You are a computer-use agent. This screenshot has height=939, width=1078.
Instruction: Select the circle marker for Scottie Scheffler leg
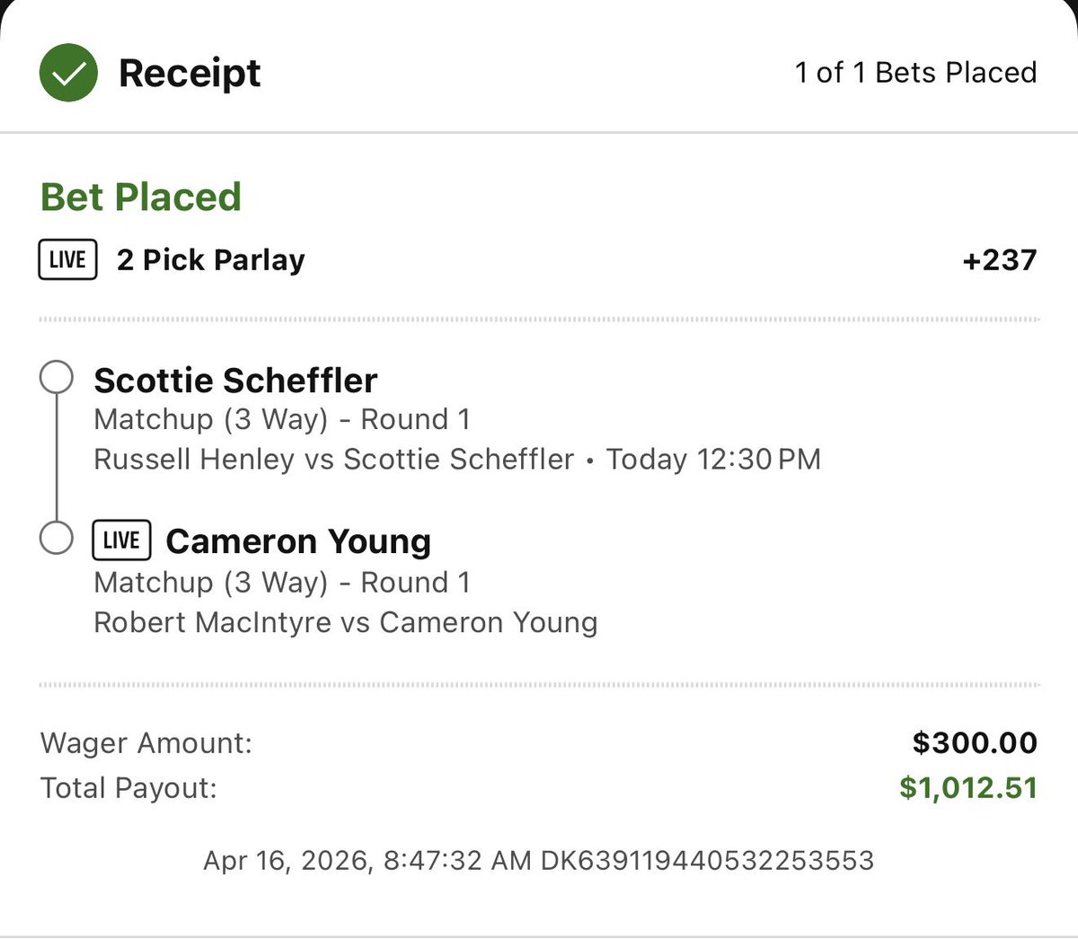57,378
